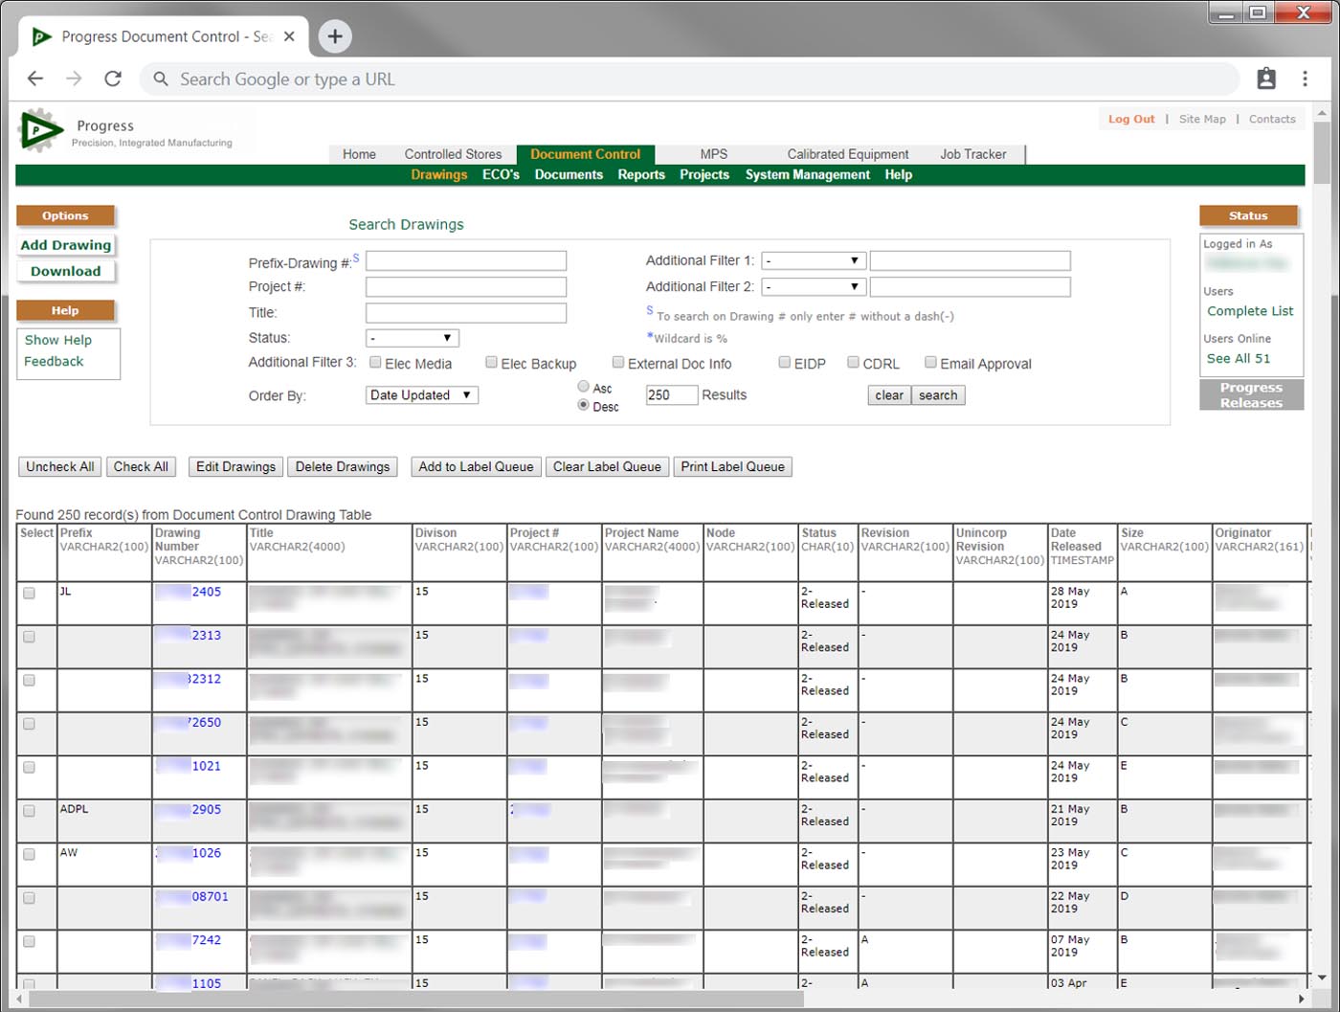Switch to Calibrated Equipment tab
Viewport: 1340px width, 1012px height.
pos(847,154)
